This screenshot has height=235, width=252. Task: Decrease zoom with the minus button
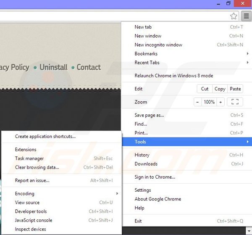point(198,102)
